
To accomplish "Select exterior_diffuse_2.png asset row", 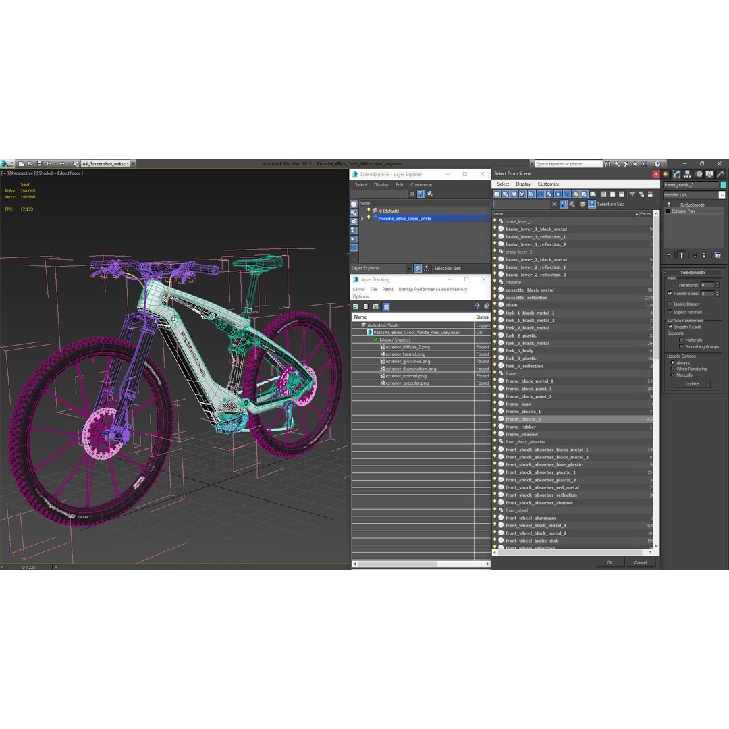I will (421, 347).
